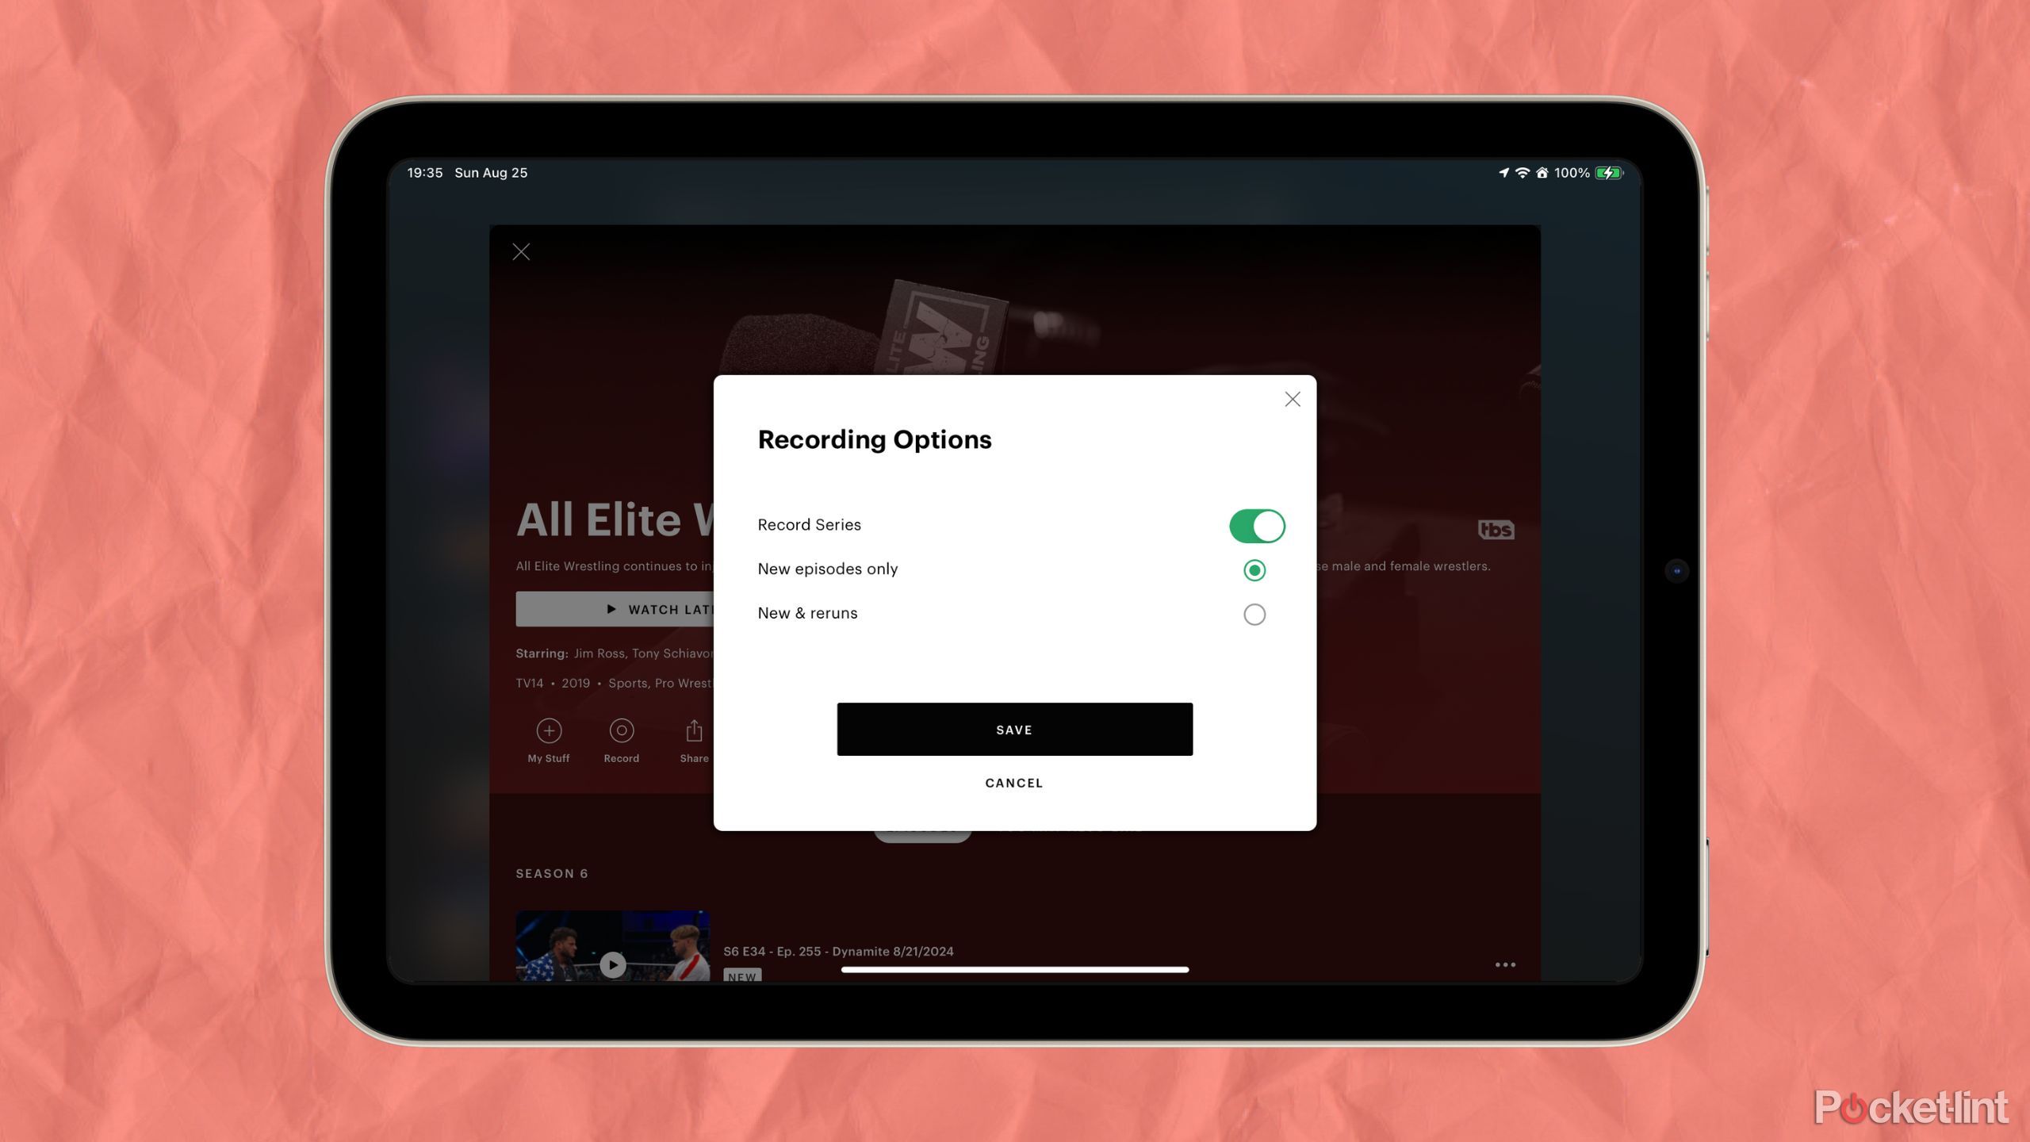Click the SAVE button
This screenshot has width=2030, height=1142.
(x=1013, y=730)
